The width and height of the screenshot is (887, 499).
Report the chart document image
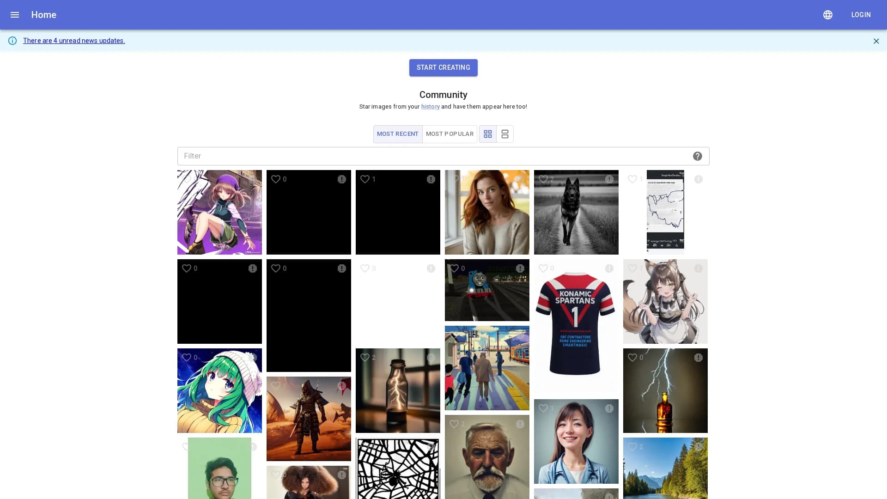tap(699, 179)
